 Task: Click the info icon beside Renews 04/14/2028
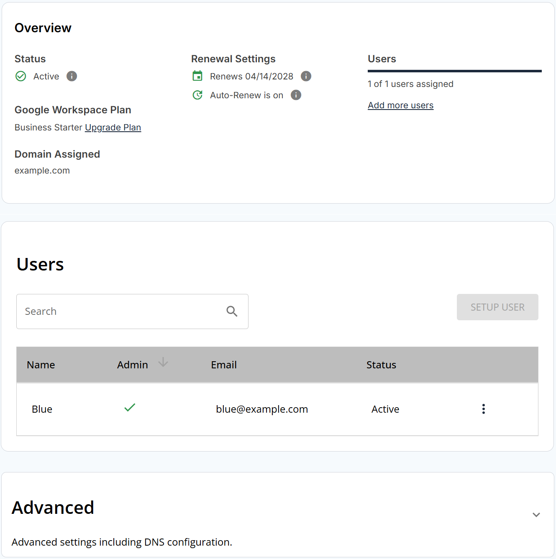coord(306,76)
